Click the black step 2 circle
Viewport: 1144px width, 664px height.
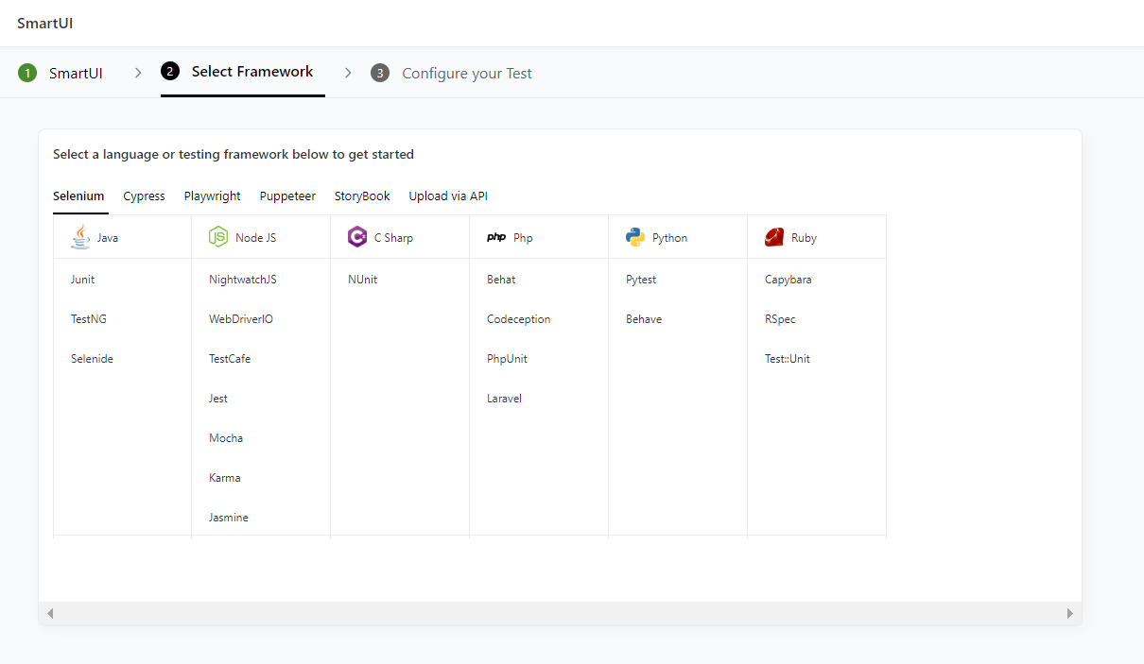pyautogui.click(x=170, y=72)
